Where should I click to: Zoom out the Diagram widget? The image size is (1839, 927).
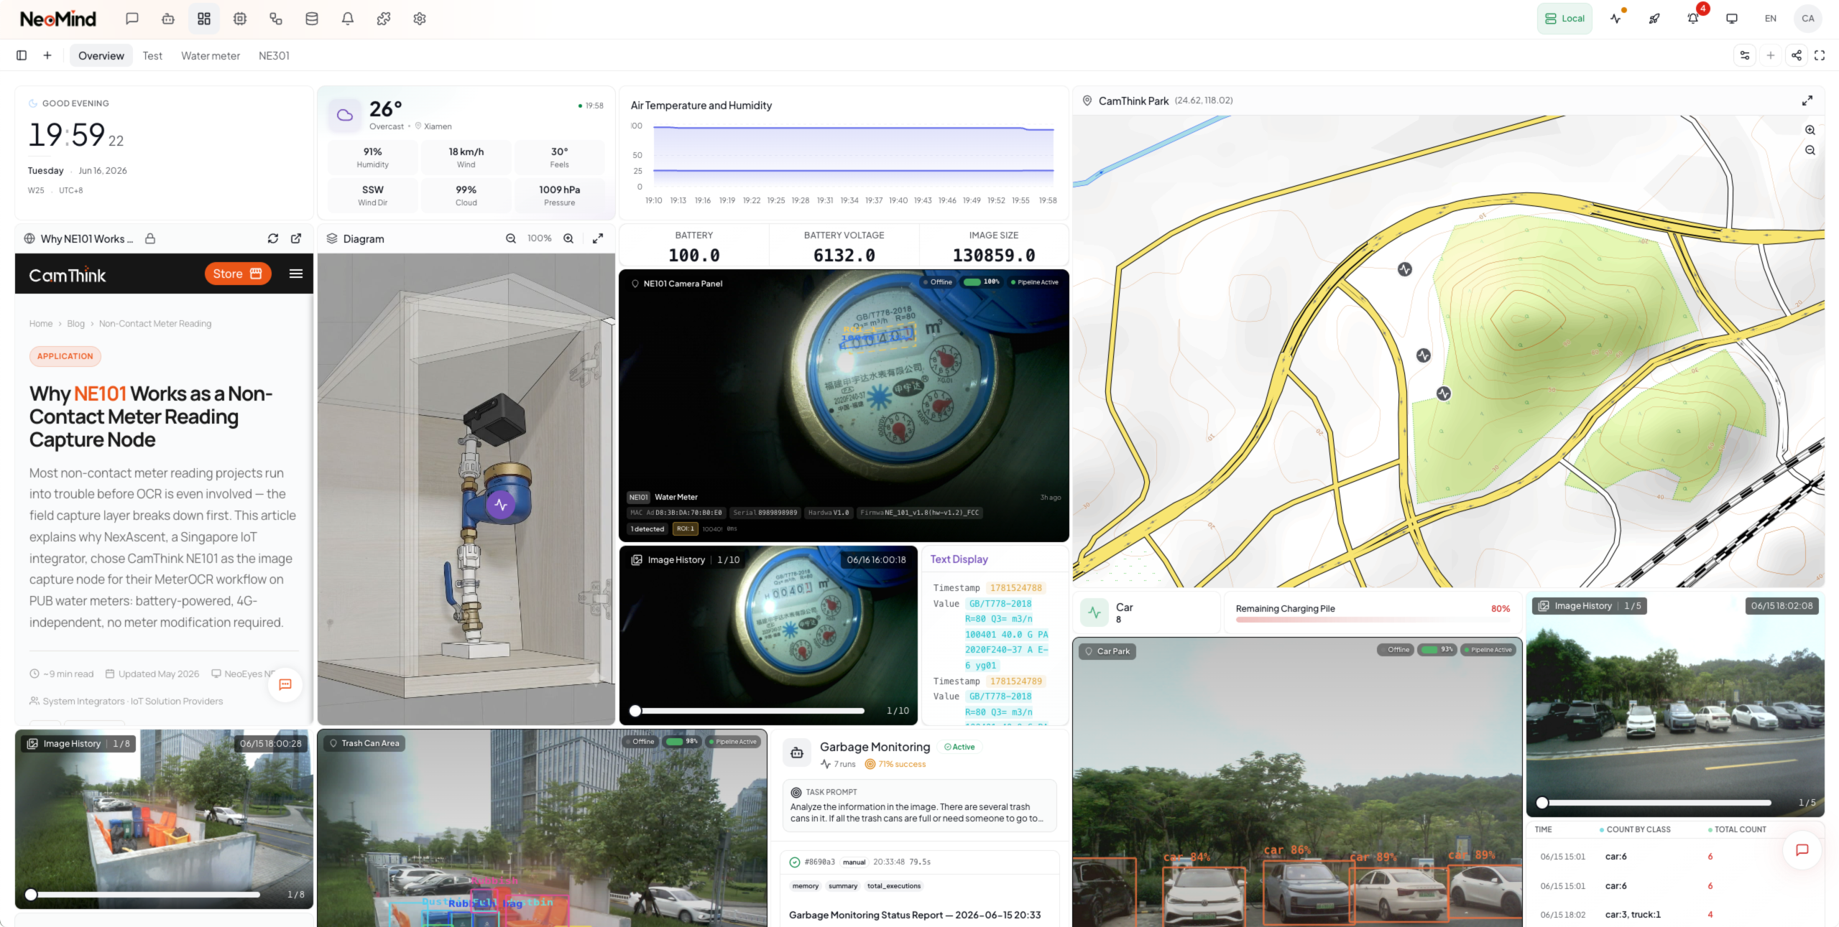(x=511, y=238)
